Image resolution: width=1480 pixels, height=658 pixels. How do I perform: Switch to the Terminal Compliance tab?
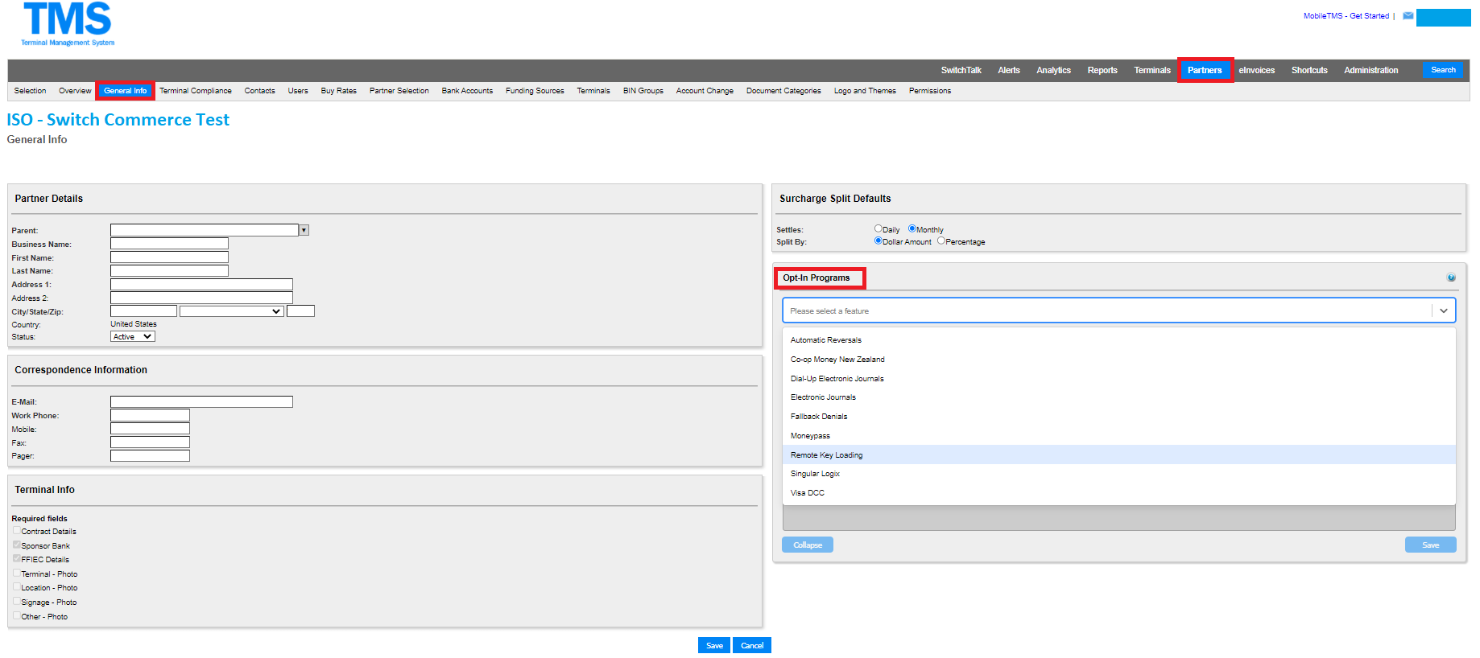[x=196, y=91]
